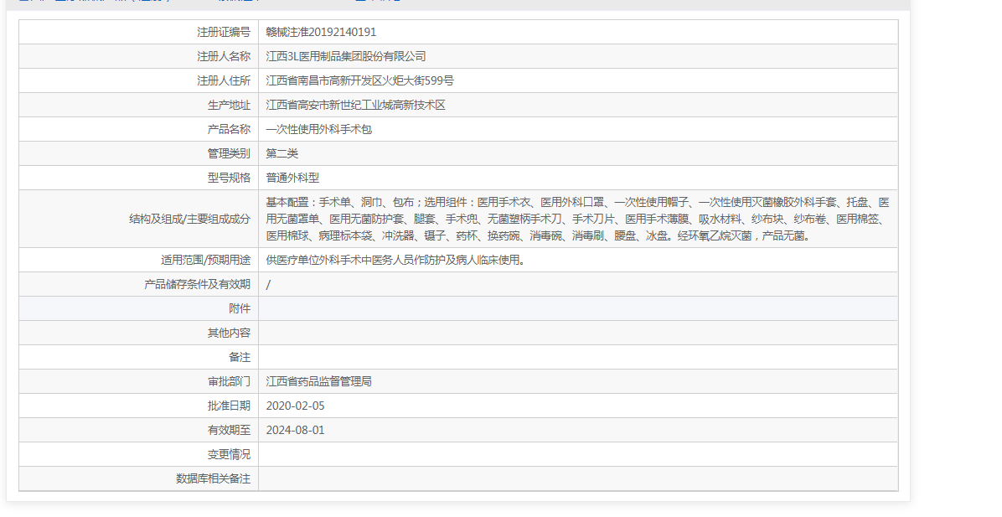
Task: Click the 批准日期 label cell
Action: [139, 406]
